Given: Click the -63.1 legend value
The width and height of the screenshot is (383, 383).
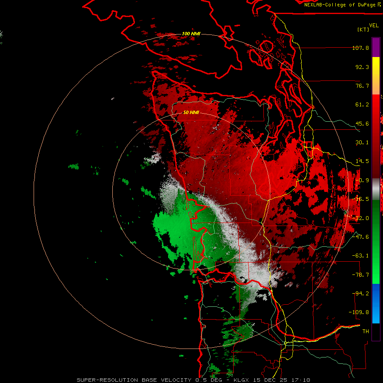Looking at the screenshot, I should tap(360, 256).
